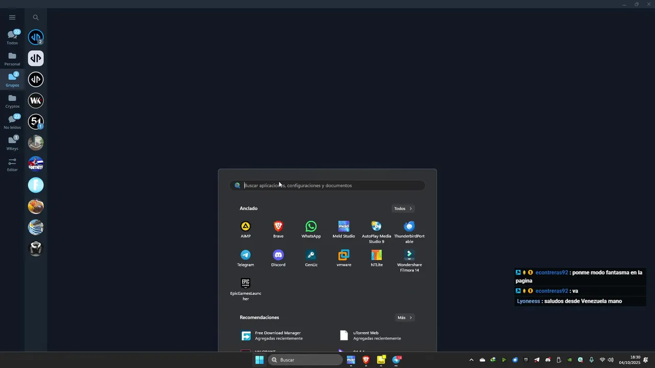The width and height of the screenshot is (655, 368).
Task: Launch Brave from pinned apps
Action: point(278,229)
